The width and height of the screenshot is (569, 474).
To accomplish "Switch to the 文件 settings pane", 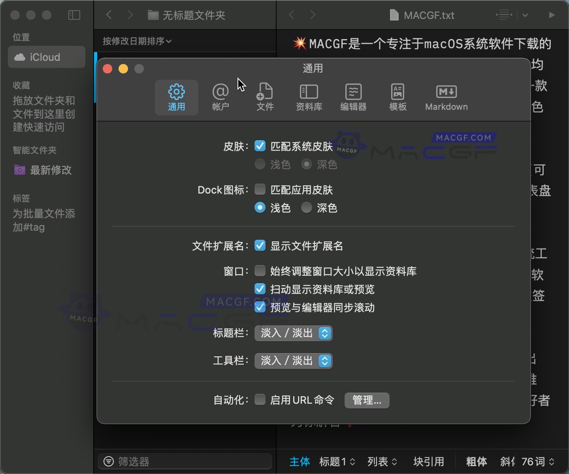I will click(x=265, y=97).
